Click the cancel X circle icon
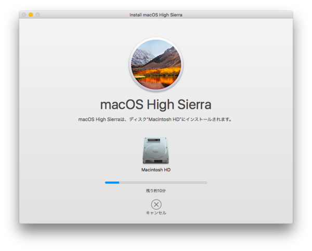Image resolution: width=312 pixels, height=251 pixels. pos(156,204)
